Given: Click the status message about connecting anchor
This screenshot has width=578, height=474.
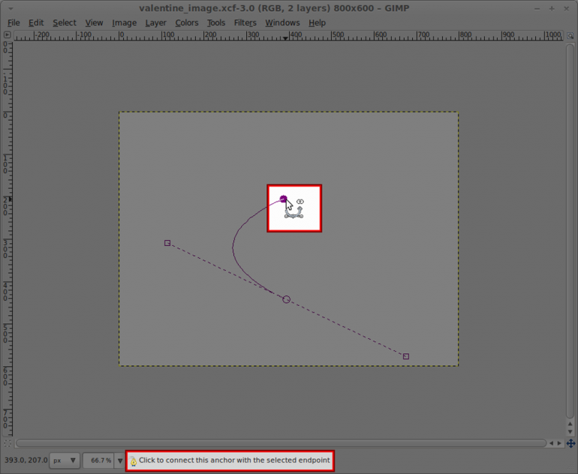Looking at the screenshot, I should tap(234, 460).
